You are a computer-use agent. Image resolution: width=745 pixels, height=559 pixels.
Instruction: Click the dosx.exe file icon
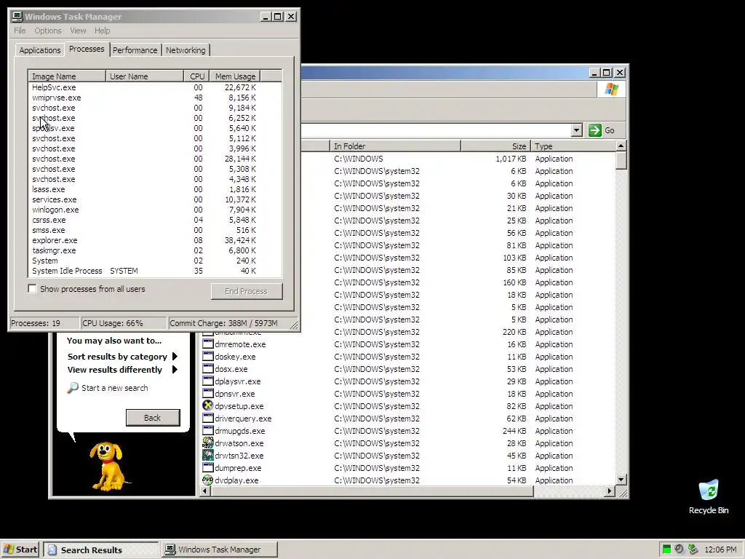coord(207,369)
